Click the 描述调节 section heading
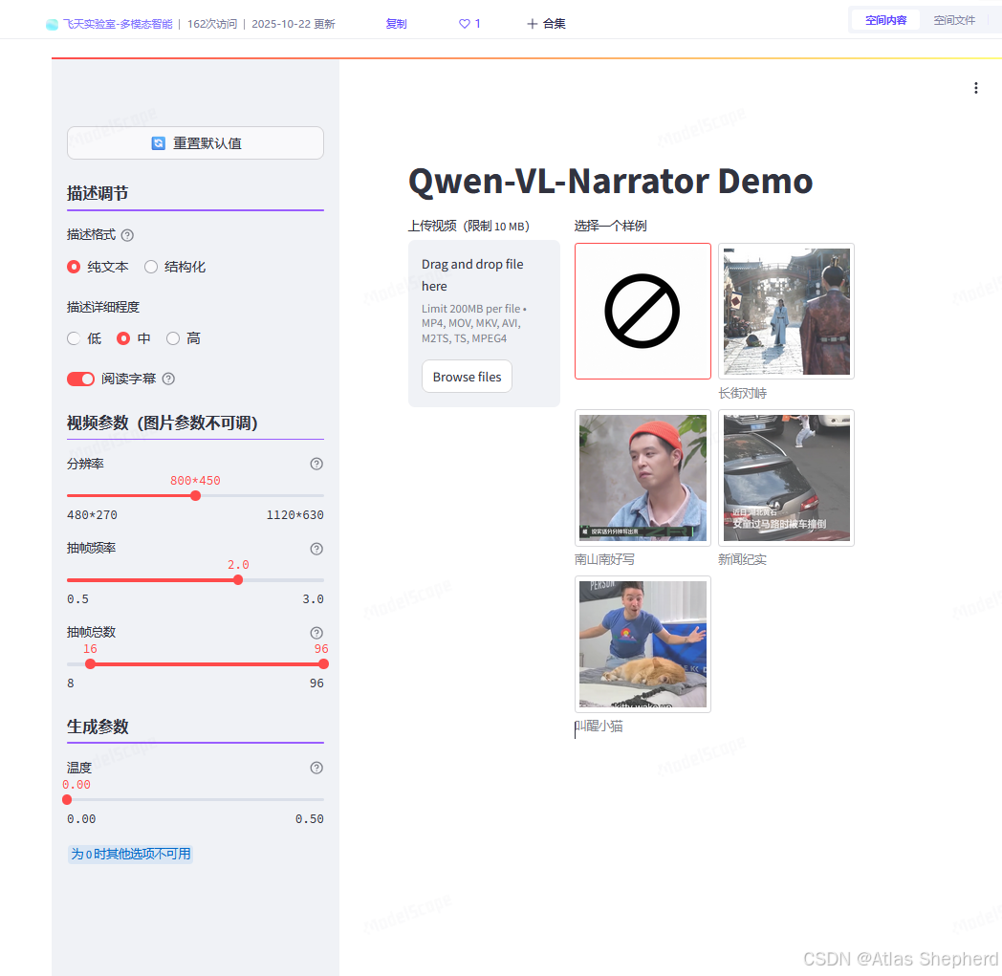Viewport: 1002px width, 976px height. [98, 193]
